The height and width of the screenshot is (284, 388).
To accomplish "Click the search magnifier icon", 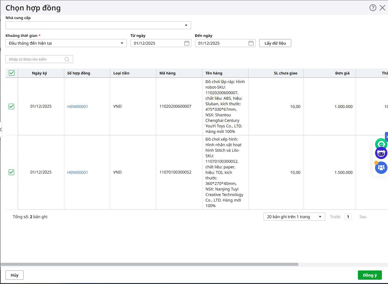I will point(67,59).
